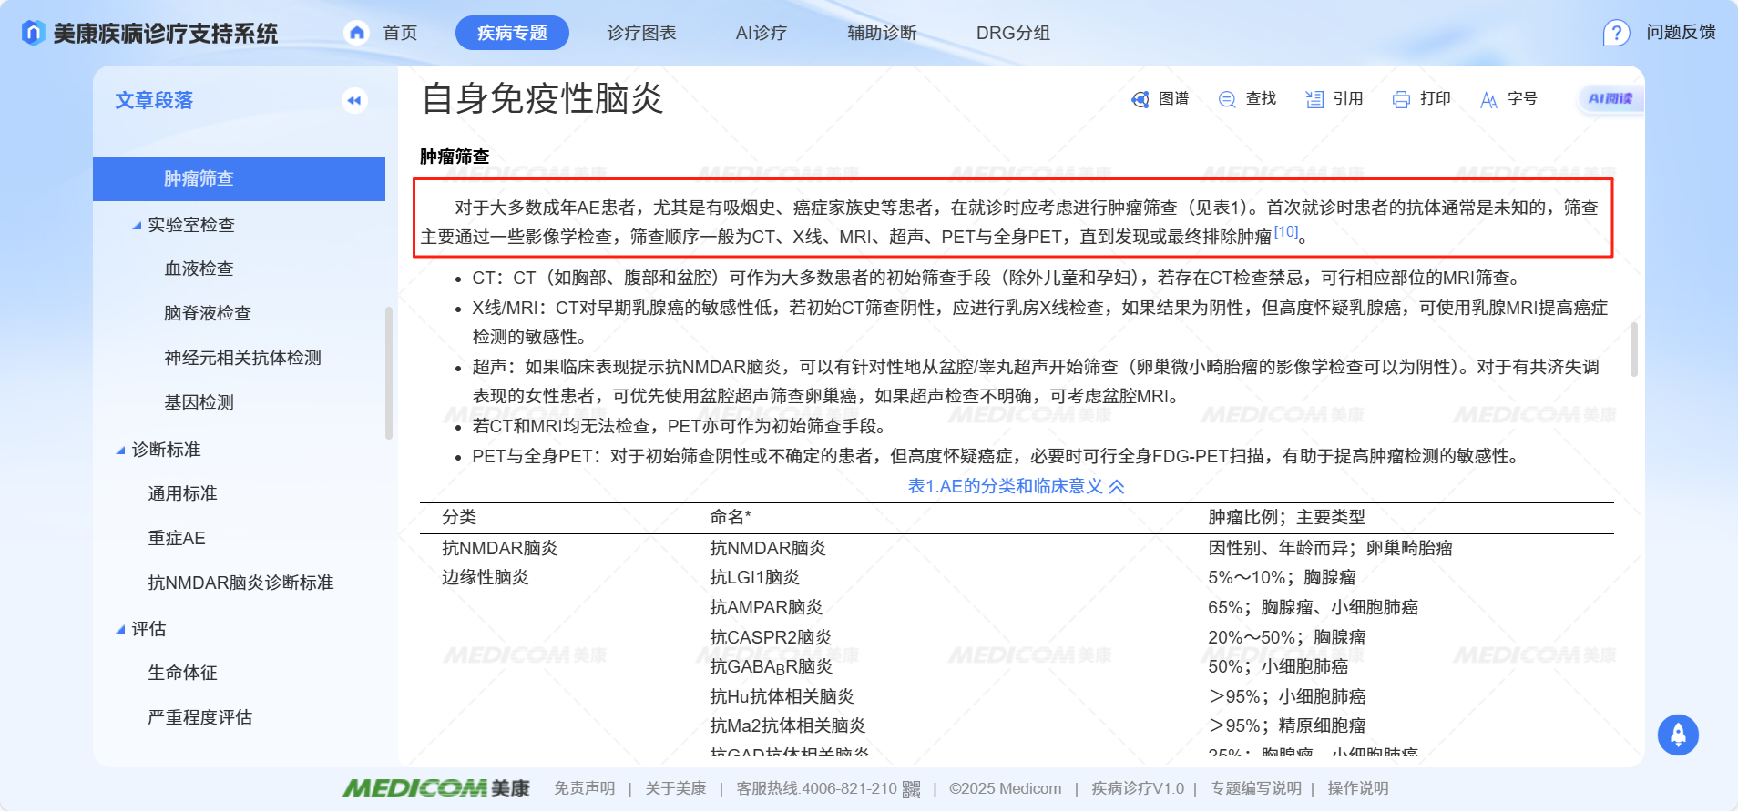Click the rocket back-to-top icon

1678,735
